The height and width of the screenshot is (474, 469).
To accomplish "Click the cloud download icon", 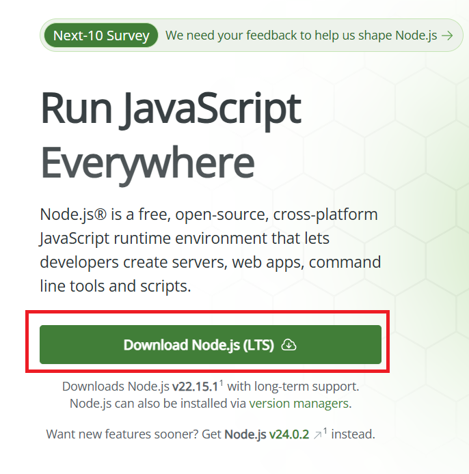I will click(x=290, y=345).
